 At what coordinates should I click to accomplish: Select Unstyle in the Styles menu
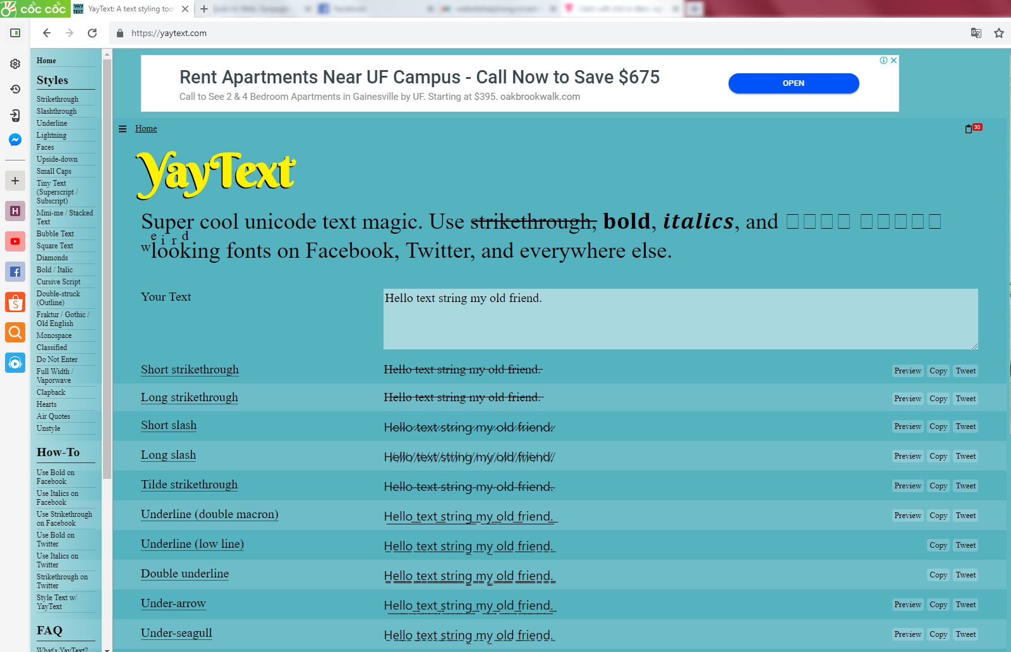pos(48,428)
